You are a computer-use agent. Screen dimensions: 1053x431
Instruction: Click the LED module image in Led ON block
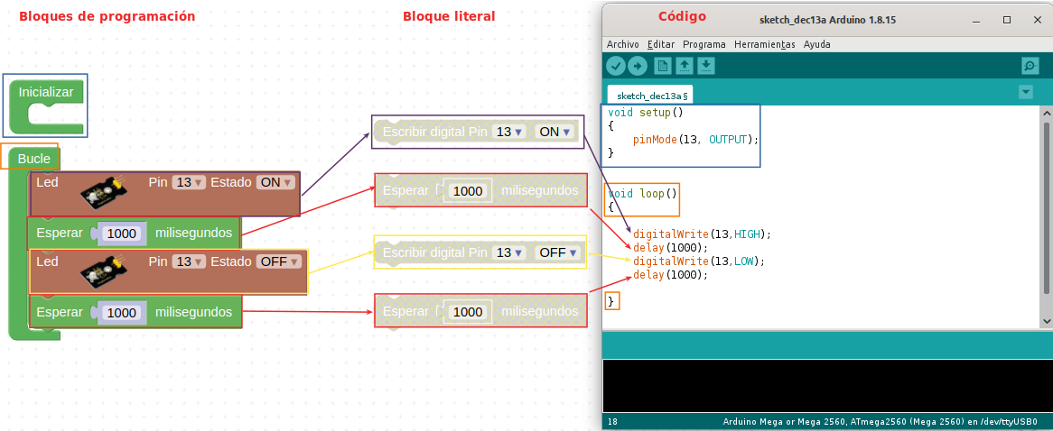point(102,192)
